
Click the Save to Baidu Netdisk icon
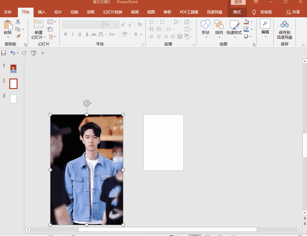pos(284,24)
